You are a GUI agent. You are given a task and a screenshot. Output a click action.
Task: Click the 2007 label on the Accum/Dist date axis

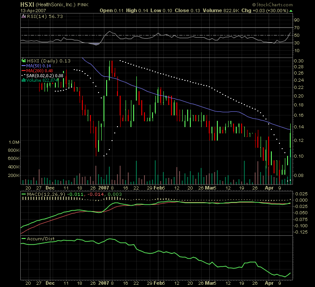tap(103, 283)
